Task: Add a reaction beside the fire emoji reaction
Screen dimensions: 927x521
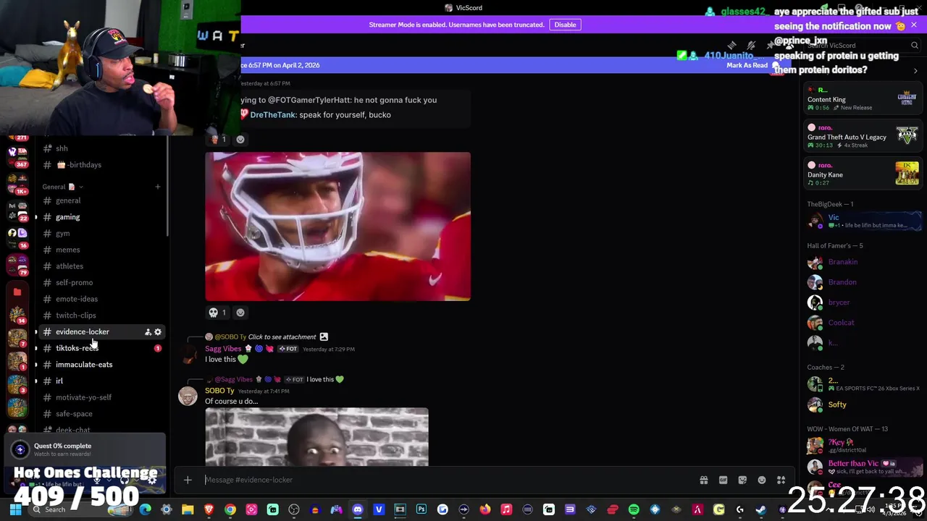Action: (240, 139)
